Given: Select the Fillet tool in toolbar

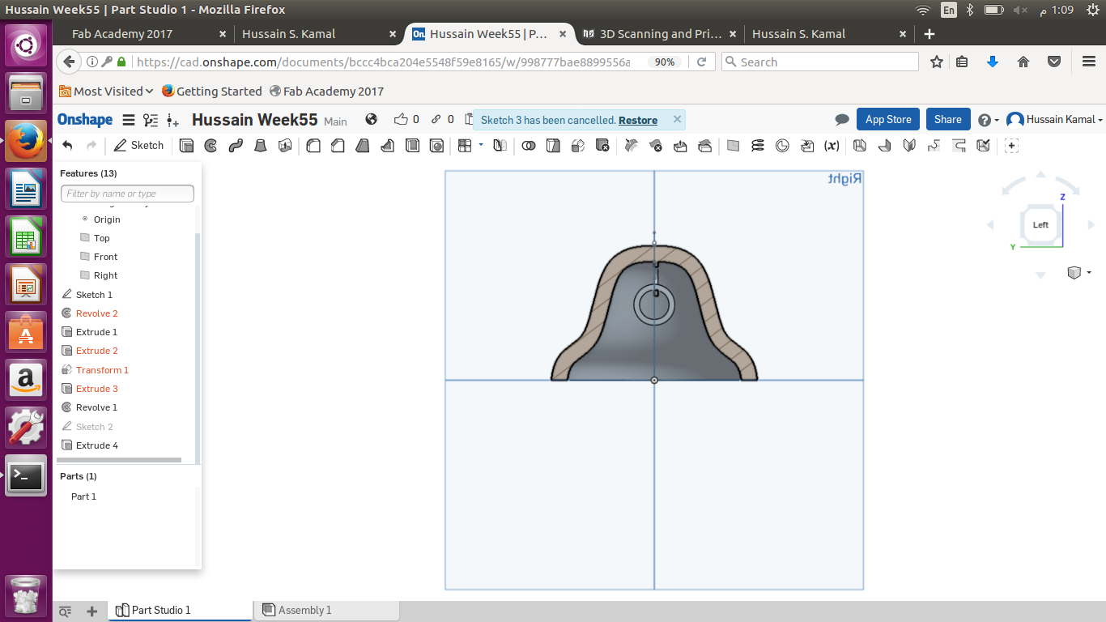Looking at the screenshot, I should click(313, 146).
